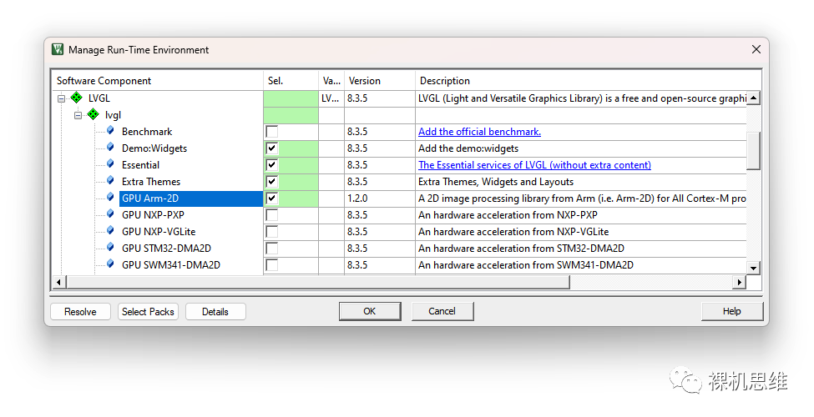Collapse the LVGL tree node

click(61, 98)
